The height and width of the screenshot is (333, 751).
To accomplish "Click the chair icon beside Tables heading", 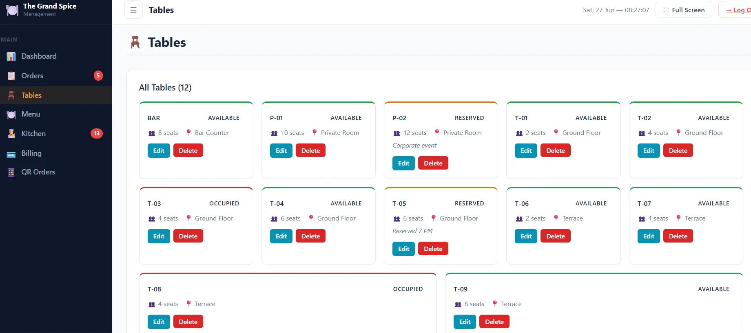I will click(x=135, y=42).
